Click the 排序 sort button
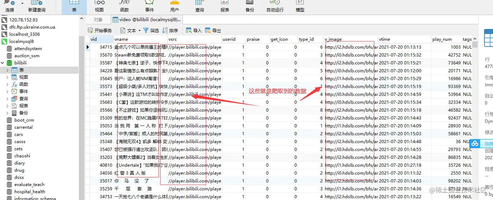 click(x=170, y=30)
